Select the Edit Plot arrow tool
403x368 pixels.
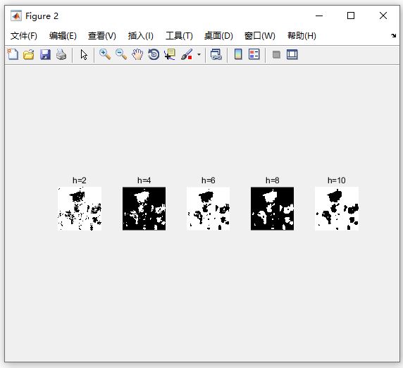pyautogui.click(x=84, y=54)
